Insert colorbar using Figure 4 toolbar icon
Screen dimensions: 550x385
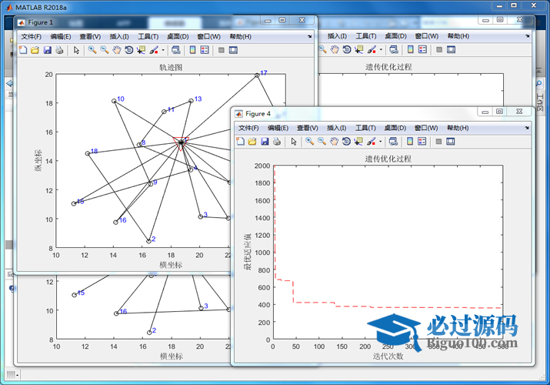coord(410,142)
